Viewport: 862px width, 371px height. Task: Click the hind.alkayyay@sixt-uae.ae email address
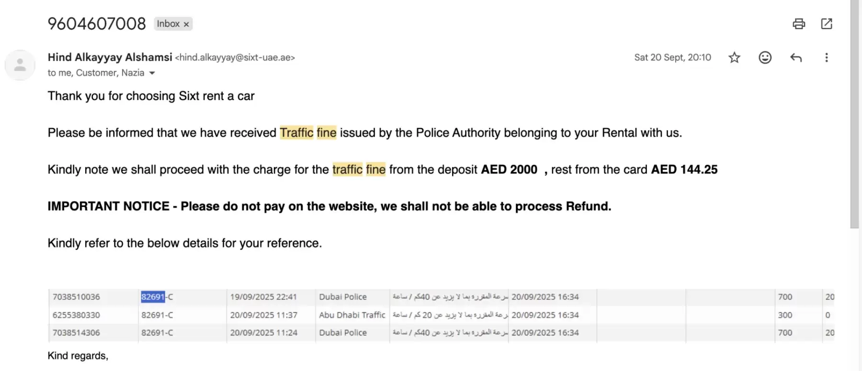click(x=235, y=58)
